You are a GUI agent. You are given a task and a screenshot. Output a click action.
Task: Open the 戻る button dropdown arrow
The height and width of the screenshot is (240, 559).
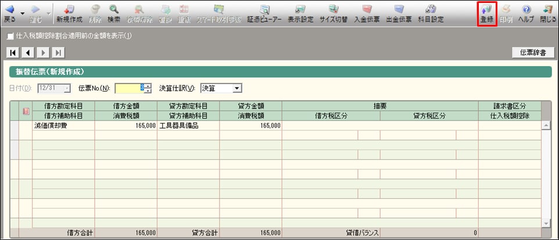(22, 13)
